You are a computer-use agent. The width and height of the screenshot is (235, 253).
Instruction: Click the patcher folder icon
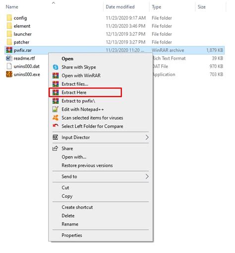tap(9, 42)
